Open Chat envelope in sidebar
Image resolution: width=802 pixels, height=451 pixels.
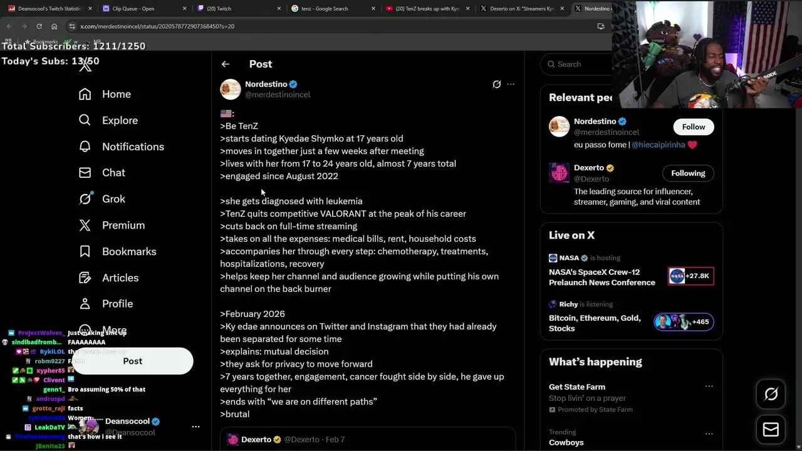85,173
